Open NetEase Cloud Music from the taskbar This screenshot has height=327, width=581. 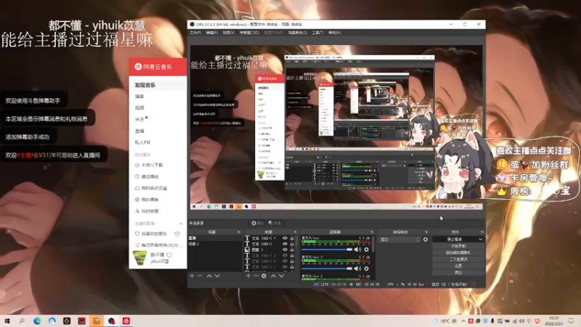(126, 321)
